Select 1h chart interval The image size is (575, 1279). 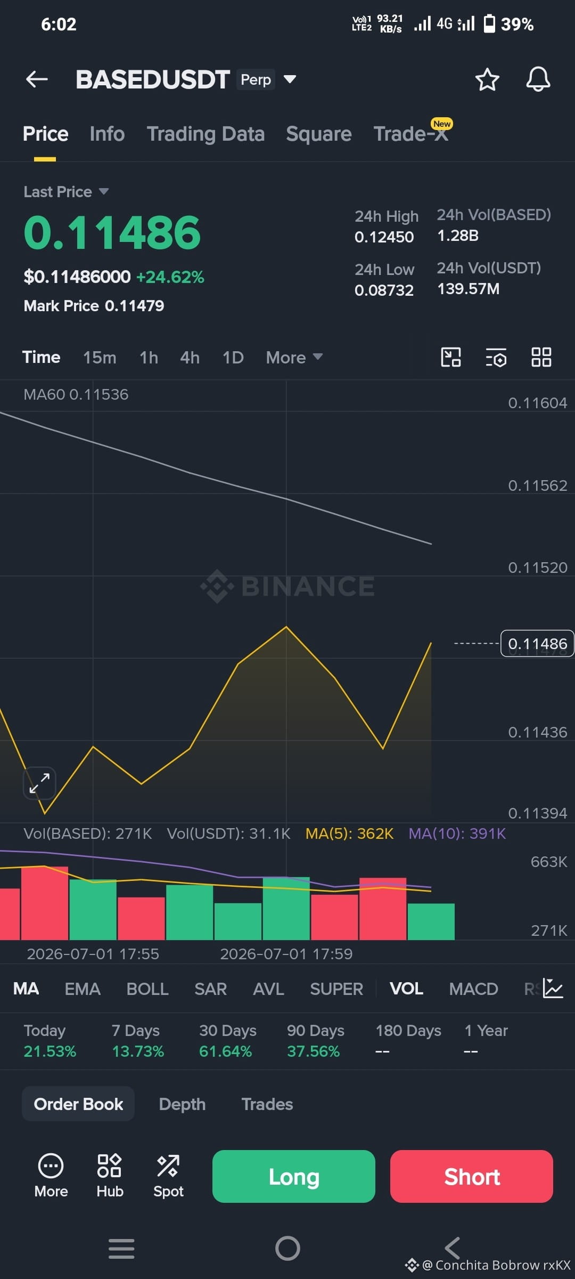[149, 357]
